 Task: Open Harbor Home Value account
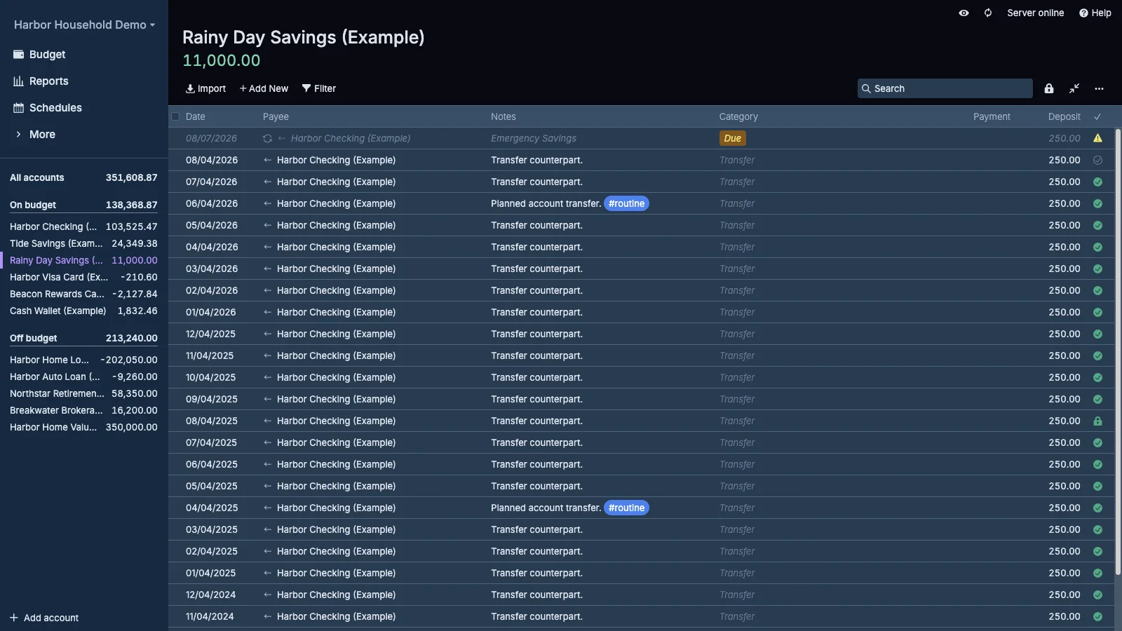[83, 427]
